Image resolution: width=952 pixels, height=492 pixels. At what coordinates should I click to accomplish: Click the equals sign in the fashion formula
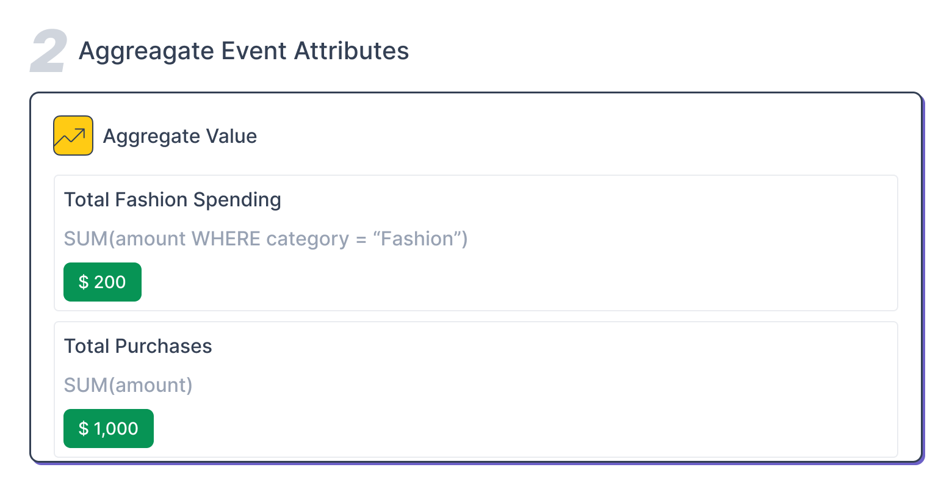click(361, 239)
